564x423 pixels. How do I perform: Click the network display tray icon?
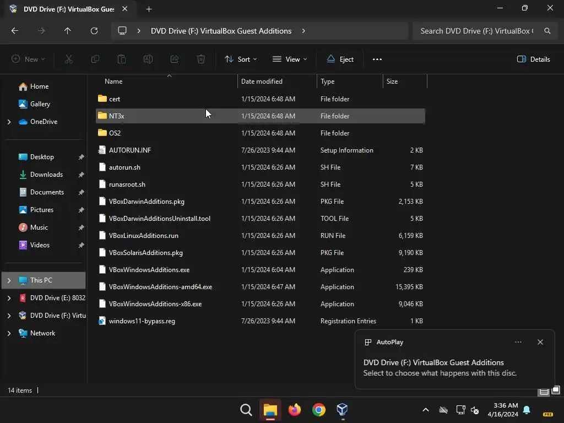460,410
